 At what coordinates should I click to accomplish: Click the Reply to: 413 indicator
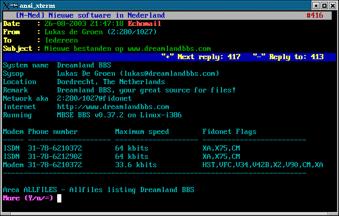288,57
